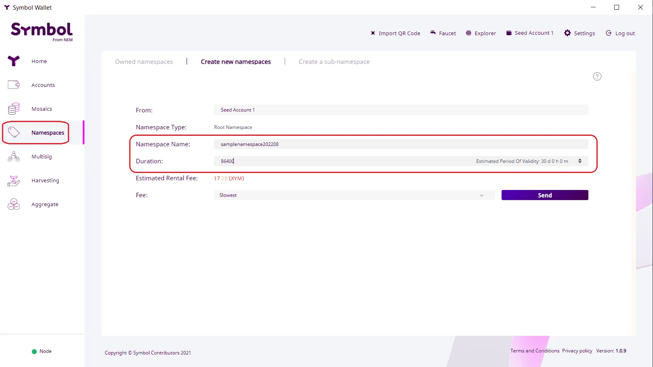Screen dimensions: 653x367
Task: Open the From account dropdown
Action: point(401,110)
